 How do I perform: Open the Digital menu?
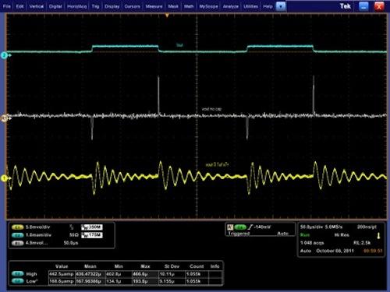coord(55,6)
